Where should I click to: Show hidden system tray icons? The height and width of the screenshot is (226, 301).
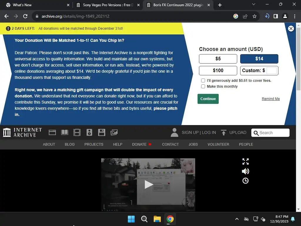pyautogui.click(x=237, y=219)
